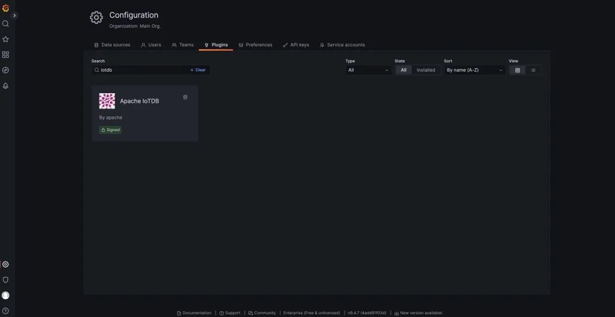
Task: Select the Plugins tab
Action: 216,45
